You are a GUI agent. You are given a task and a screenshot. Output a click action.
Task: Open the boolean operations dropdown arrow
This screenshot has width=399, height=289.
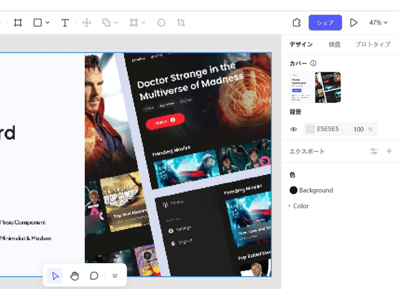pos(116,23)
